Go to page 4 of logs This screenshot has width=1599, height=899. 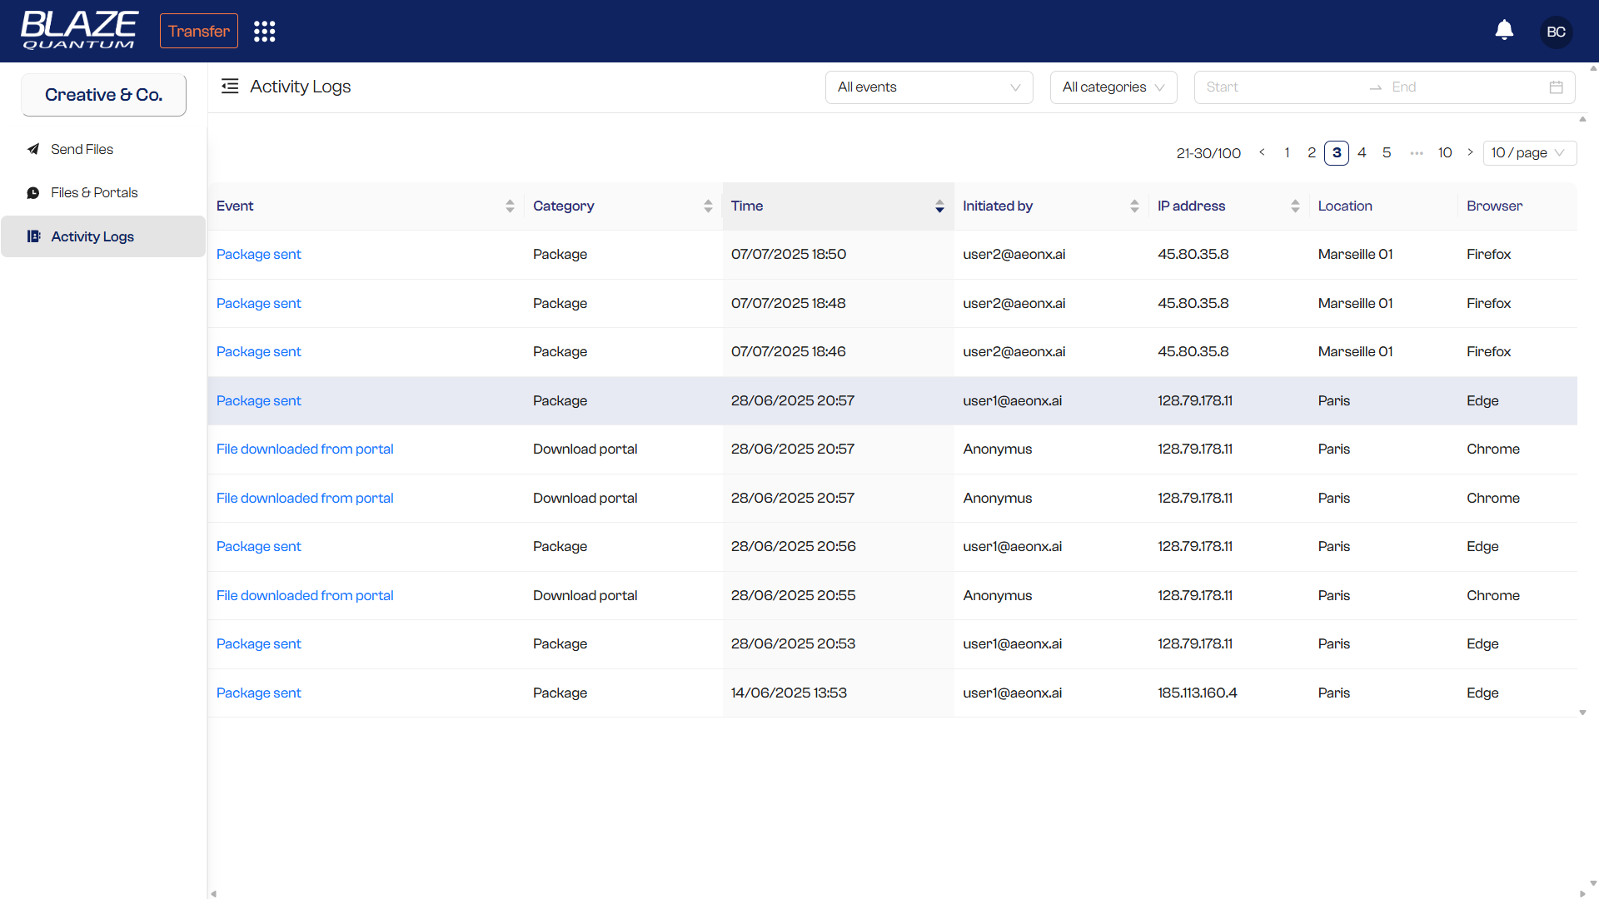tap(1362, 153)
